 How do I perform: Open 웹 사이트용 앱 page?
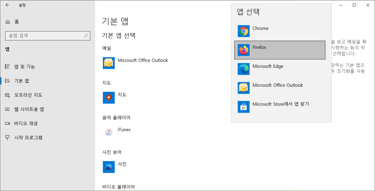(x=48, y=109)
